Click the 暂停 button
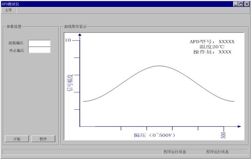The image size is (251, 159). tap(43, 139)
